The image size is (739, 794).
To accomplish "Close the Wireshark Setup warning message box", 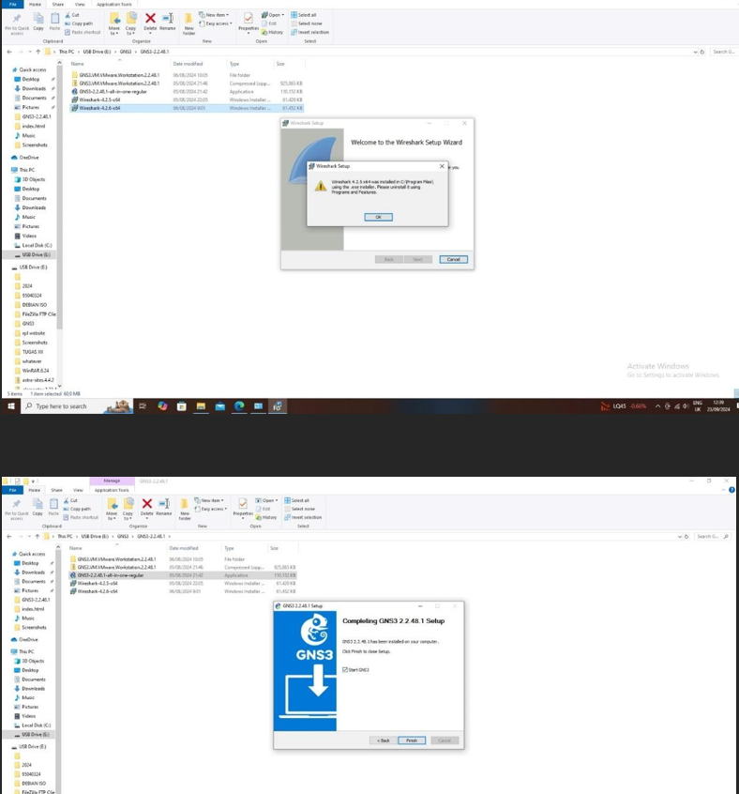I will (442, 166).
